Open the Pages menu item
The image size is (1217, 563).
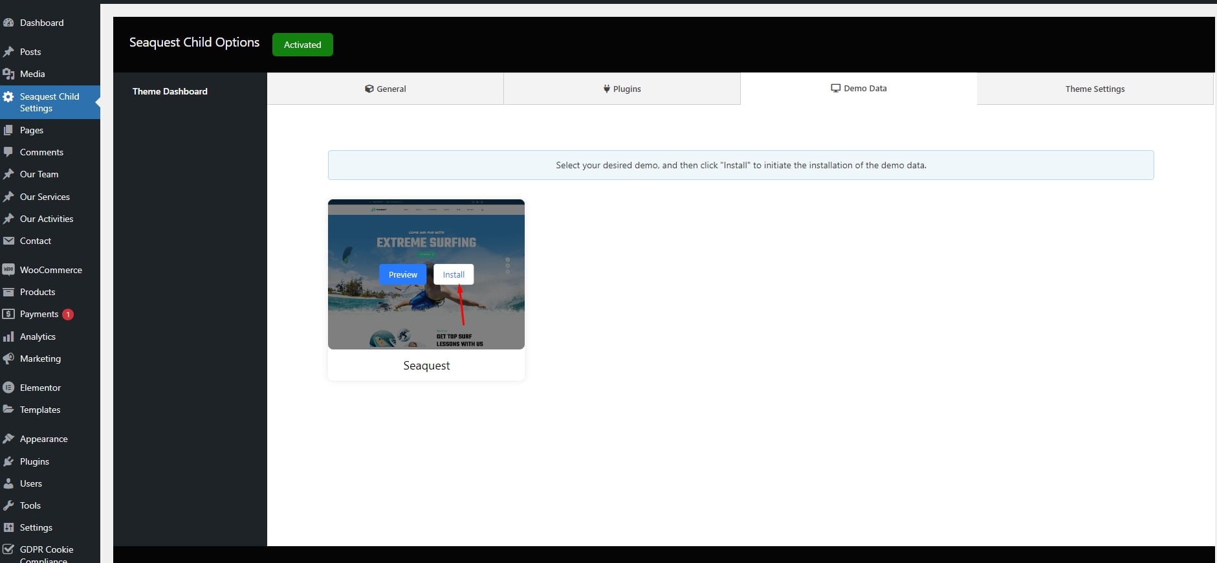click(50, 130)
